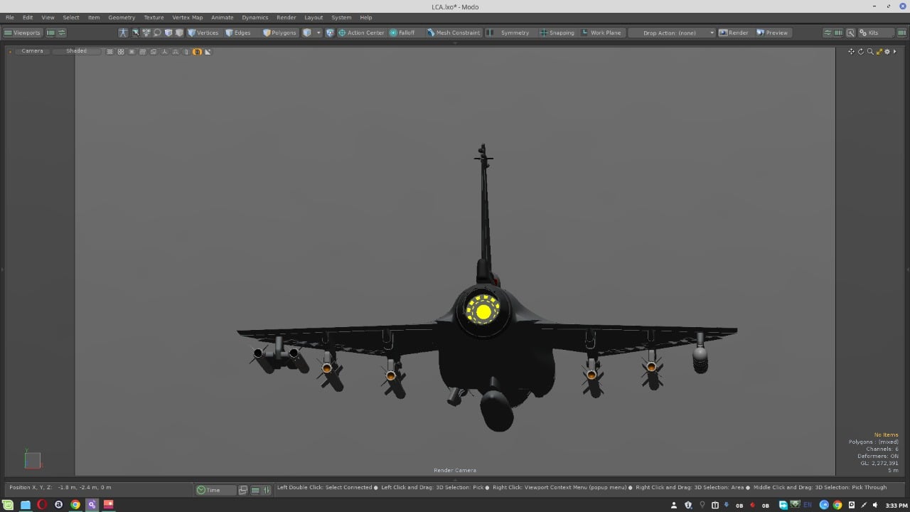Open the Animate menu
Image resolution: width=910 pixels, height=512 pixels.
point(222,17)
